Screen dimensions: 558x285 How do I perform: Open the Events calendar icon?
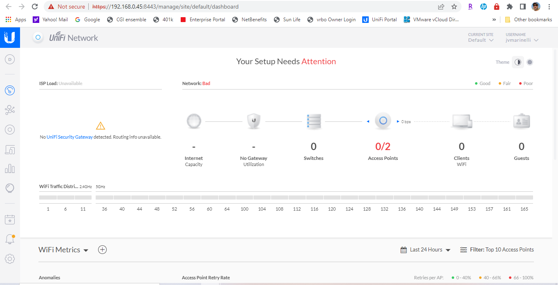10,220
